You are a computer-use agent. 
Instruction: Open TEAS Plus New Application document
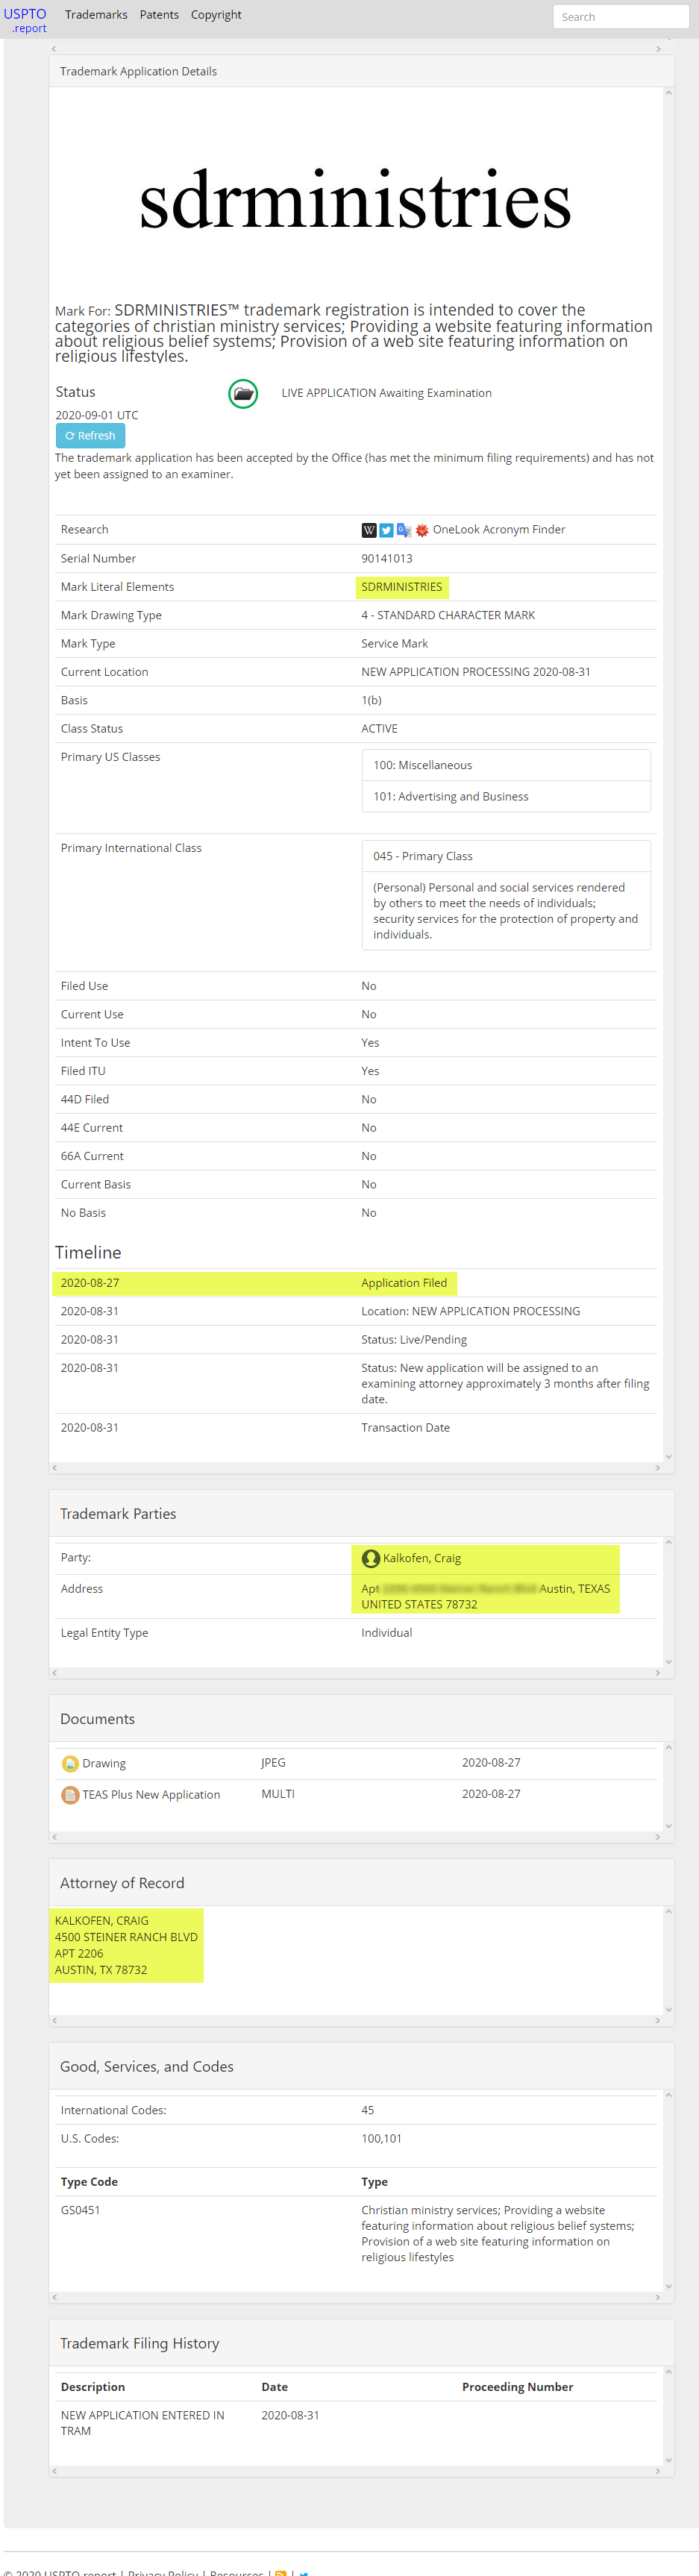coord(151,1795)
